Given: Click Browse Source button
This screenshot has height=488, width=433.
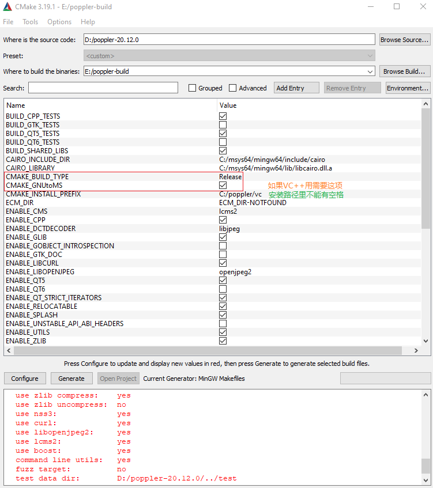Looking at the screenshot, I should (x=404, y=40).
